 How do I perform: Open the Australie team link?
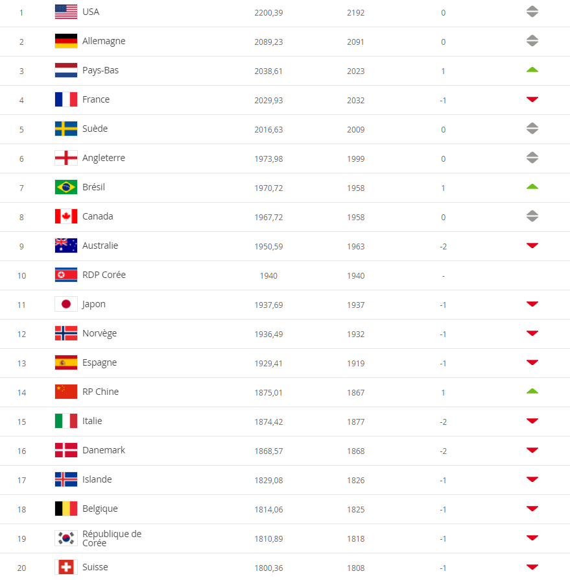pyautogui.click(x=100, y=246)
